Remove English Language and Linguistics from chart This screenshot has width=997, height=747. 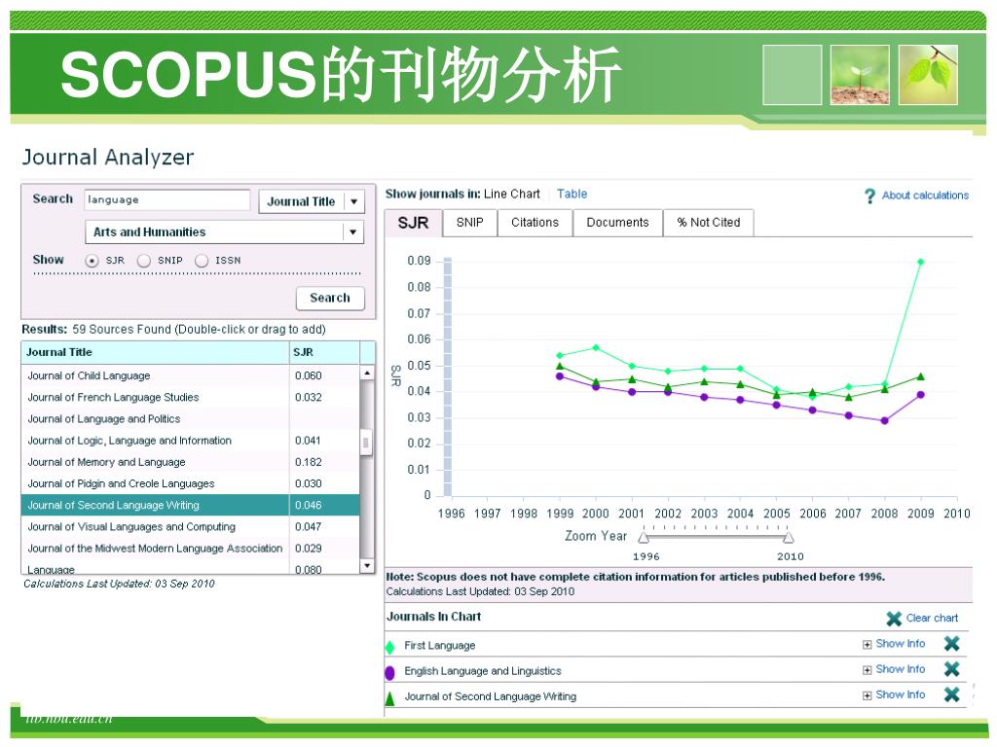952,669
